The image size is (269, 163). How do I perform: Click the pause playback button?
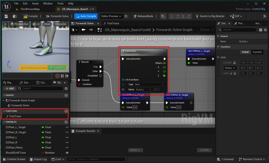62,76
